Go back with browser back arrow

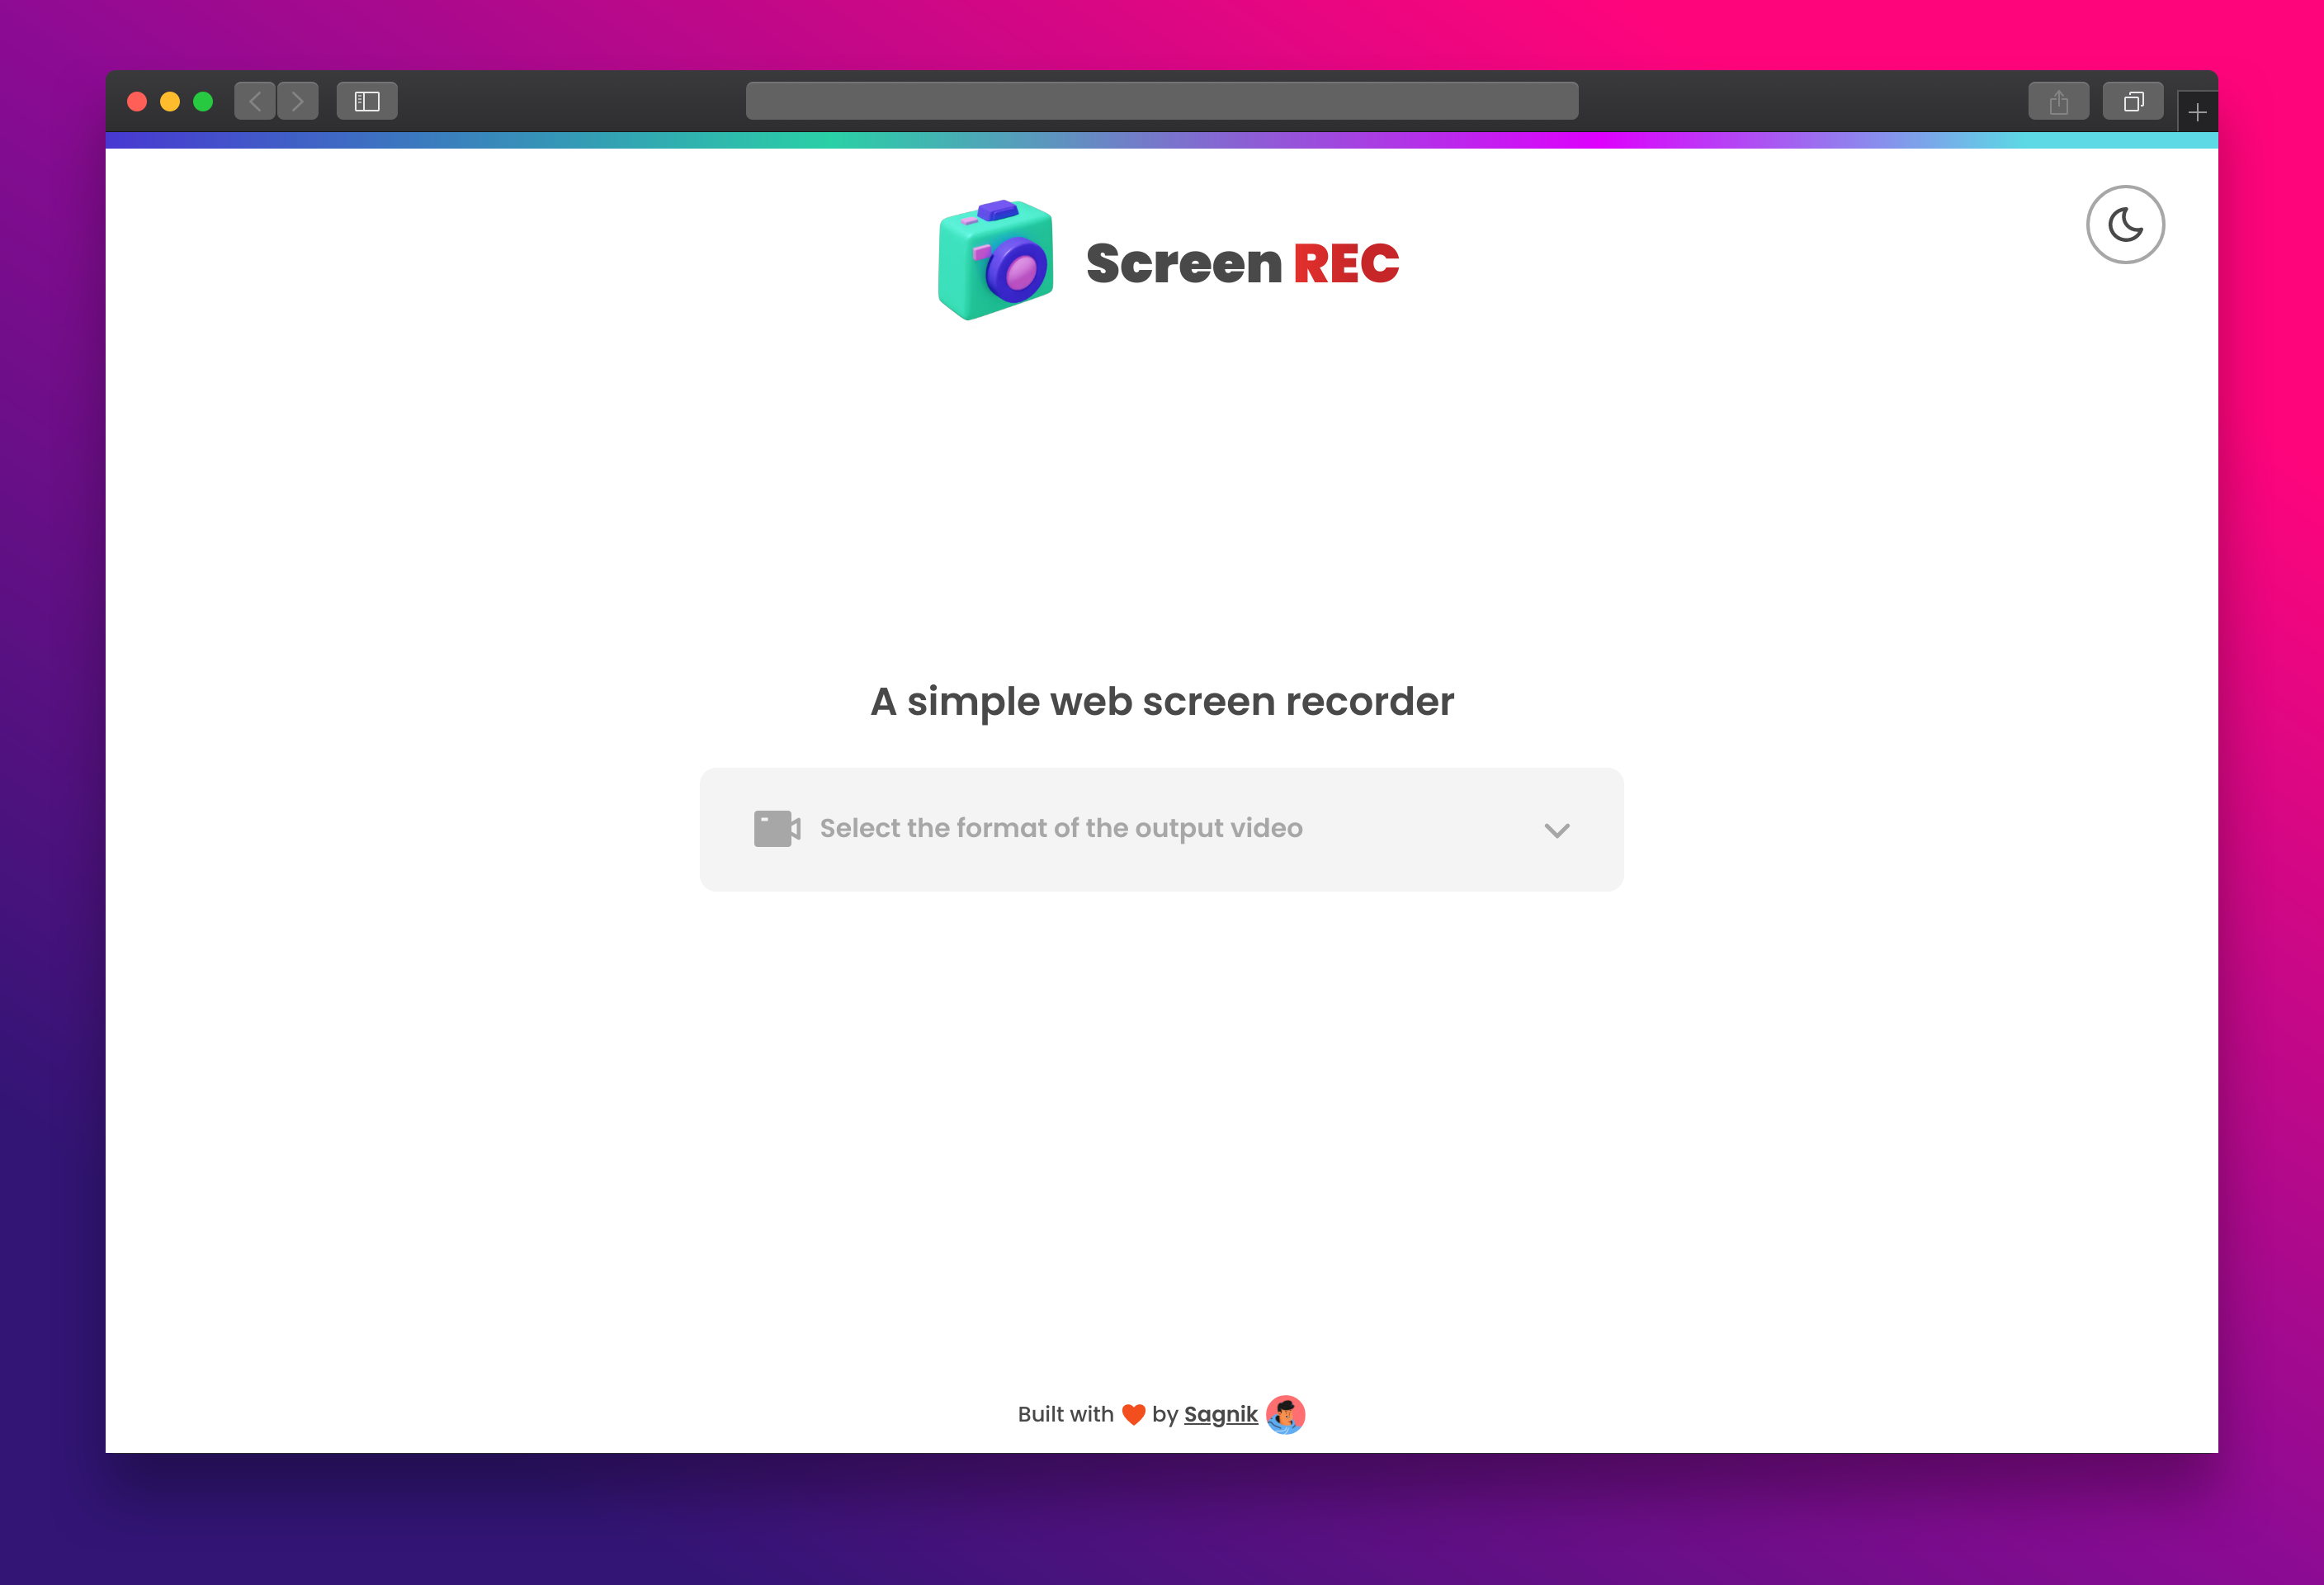tap(255, 101)
